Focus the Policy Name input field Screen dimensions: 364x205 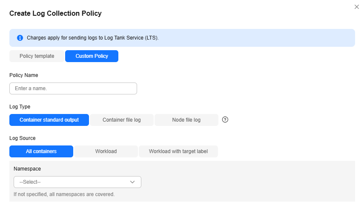(73, 88)
